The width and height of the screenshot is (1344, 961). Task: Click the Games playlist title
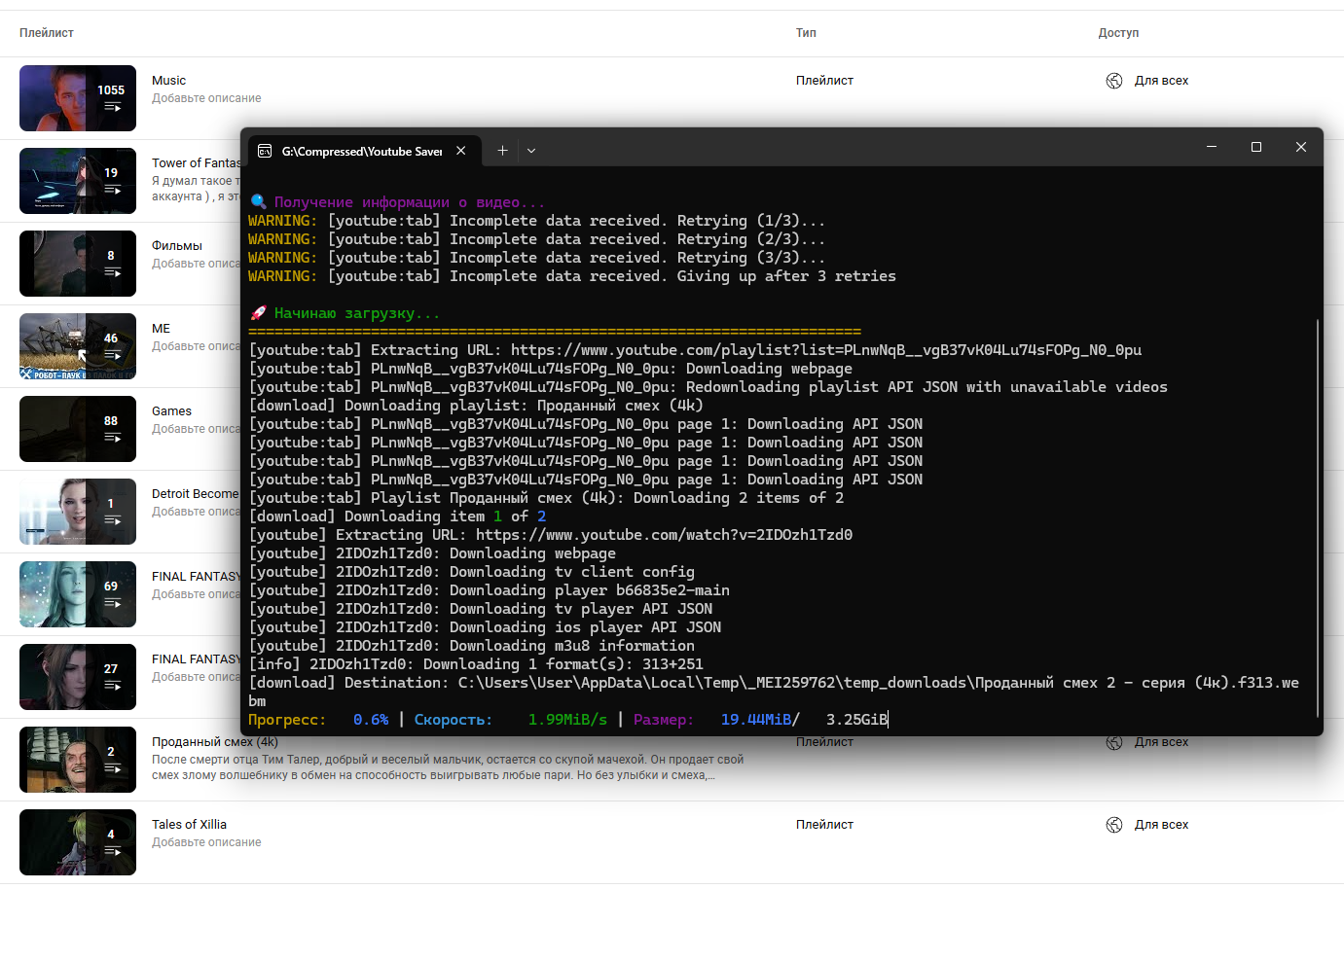(171, 411)
